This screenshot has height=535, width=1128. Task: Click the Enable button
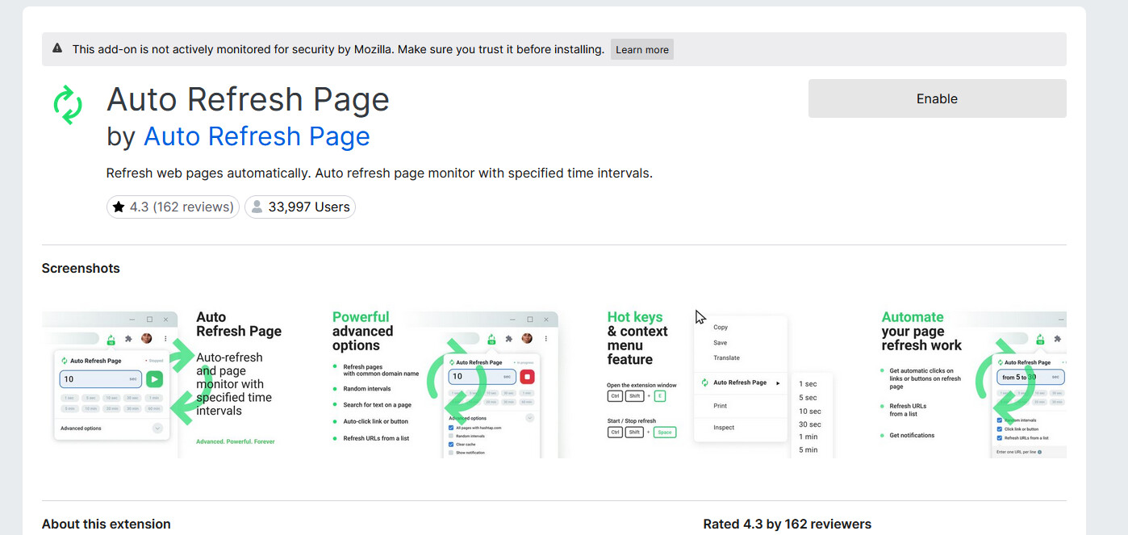coord(937,98)
